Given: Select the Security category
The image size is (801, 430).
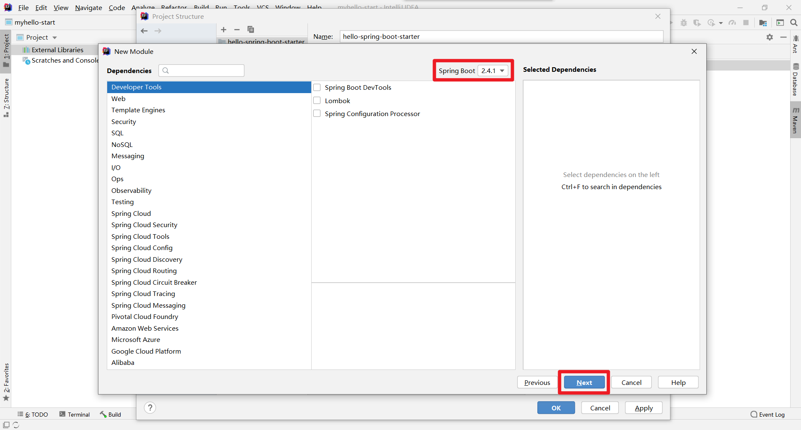Looking at the screenshot, I should click(x=209, y=121).
